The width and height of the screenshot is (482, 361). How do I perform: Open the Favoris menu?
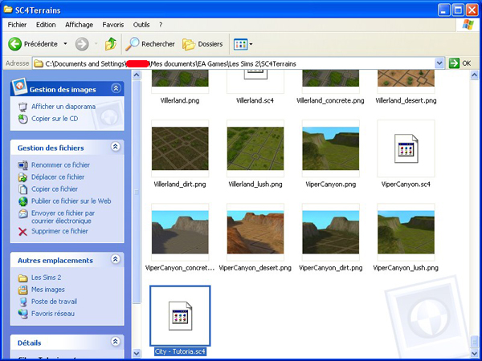[113, 25]
